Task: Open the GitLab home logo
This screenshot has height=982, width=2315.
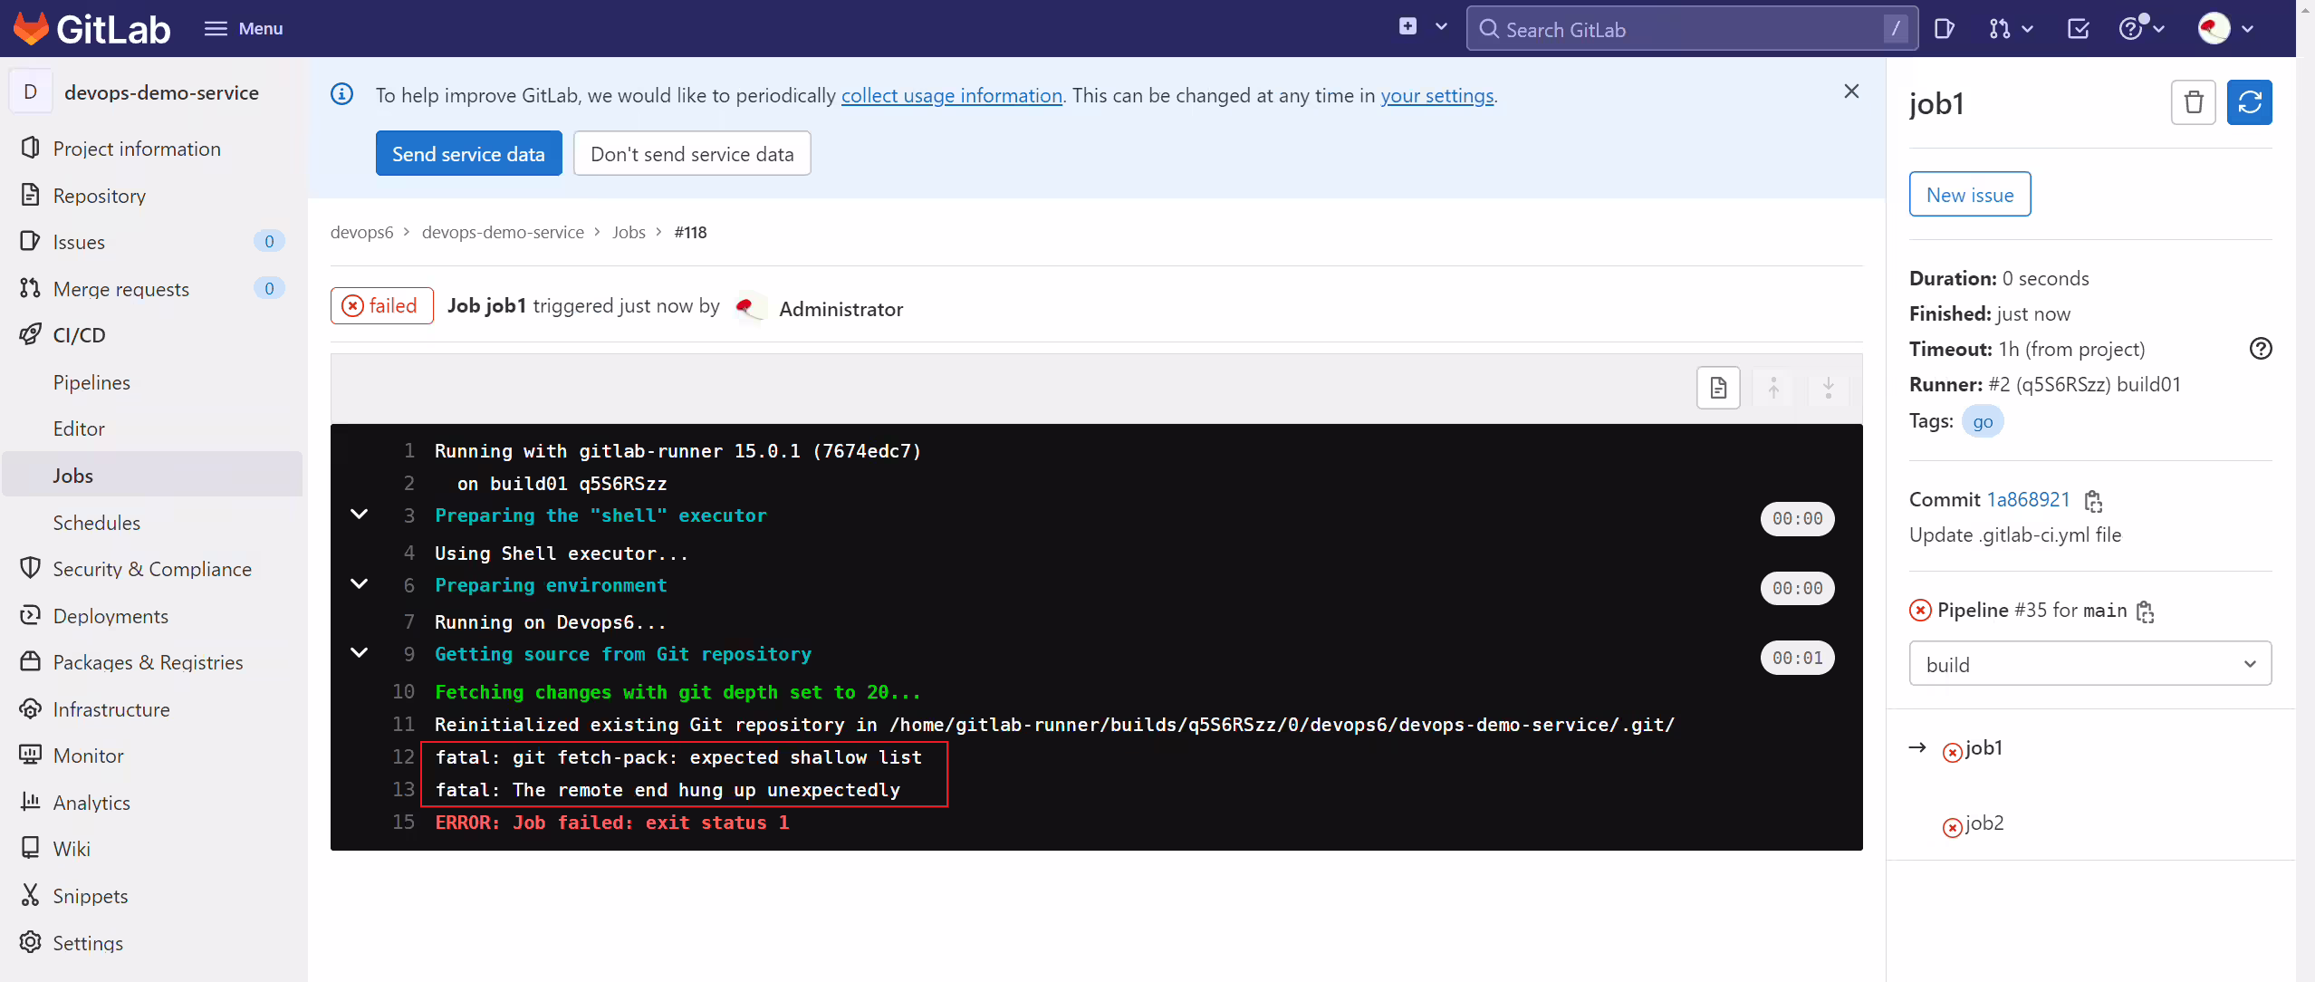Action: (91, 29)
